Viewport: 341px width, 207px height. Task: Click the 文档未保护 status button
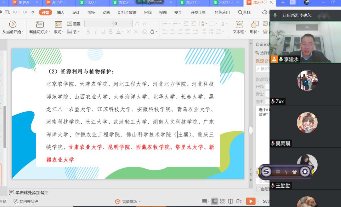(x=26, y=201)
